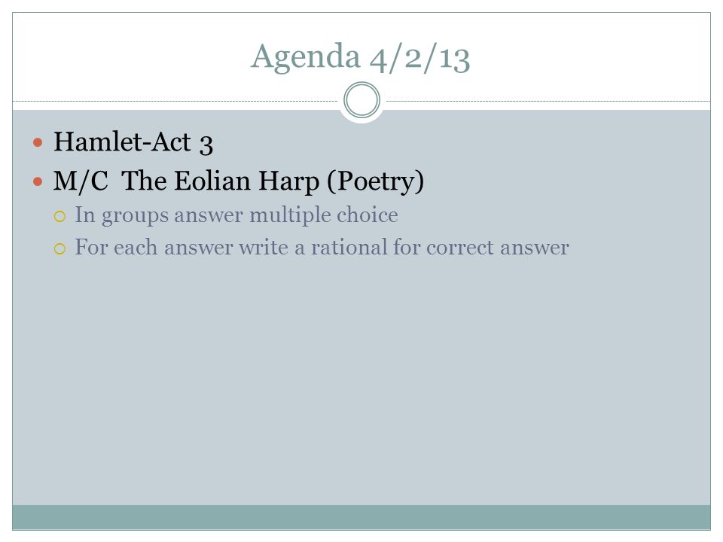Select the Hamlet-Act 3 text line
723x542 pixels.
click(133, 142)
